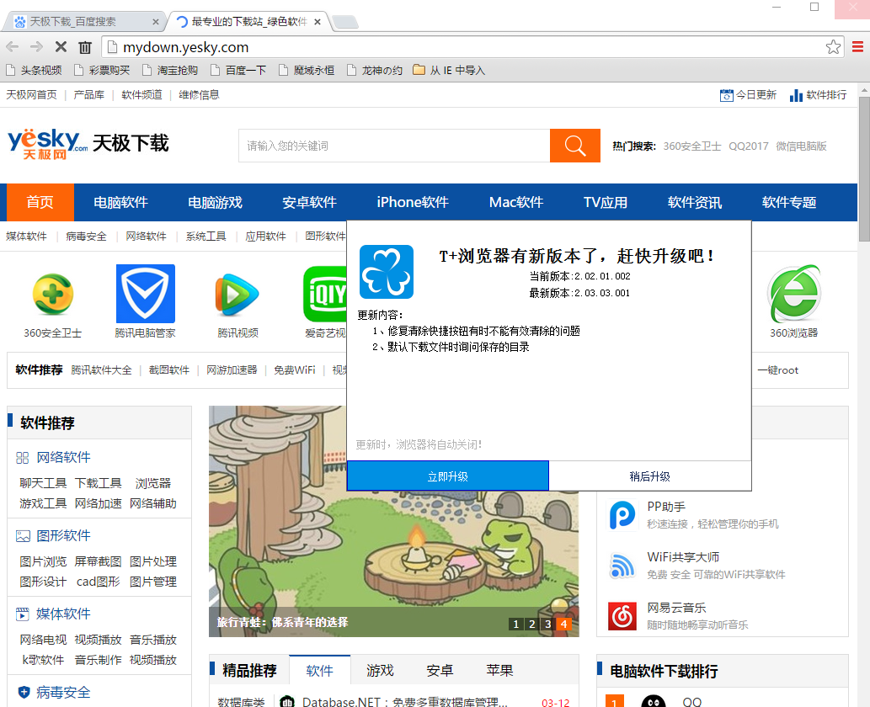The width and height of the screenshot is (870, 707).
Task: Click the 图形软件 category icon in sidebar
Action: click(23, 535)
